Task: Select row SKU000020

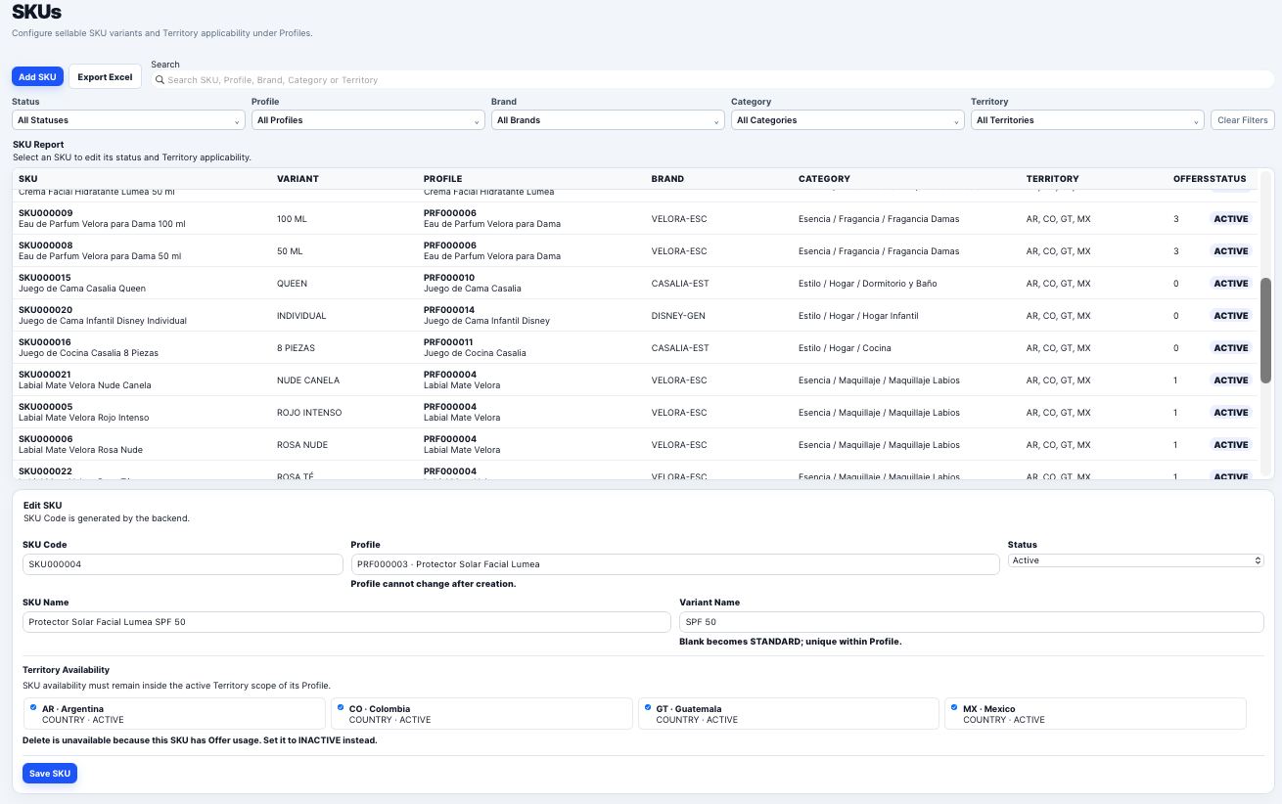Action: (x=634, y=315)
